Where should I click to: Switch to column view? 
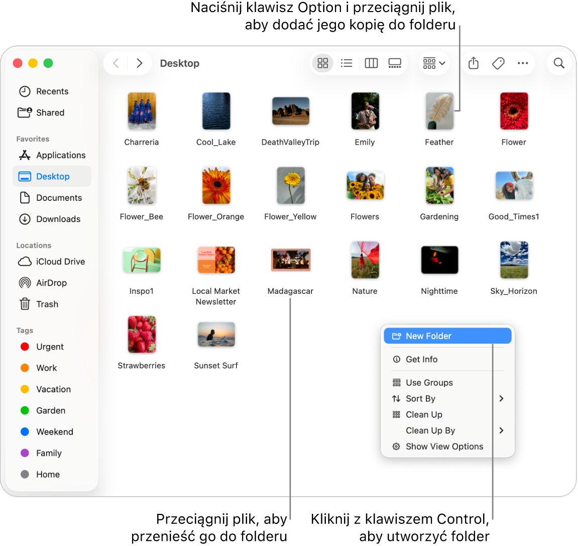click(x=371, y=63)
